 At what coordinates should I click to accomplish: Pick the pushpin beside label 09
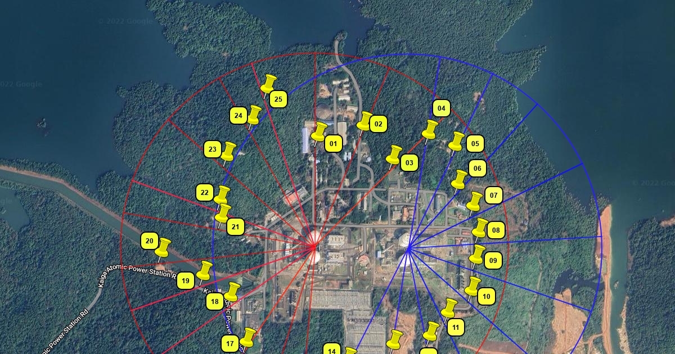(x=477, y=255)
